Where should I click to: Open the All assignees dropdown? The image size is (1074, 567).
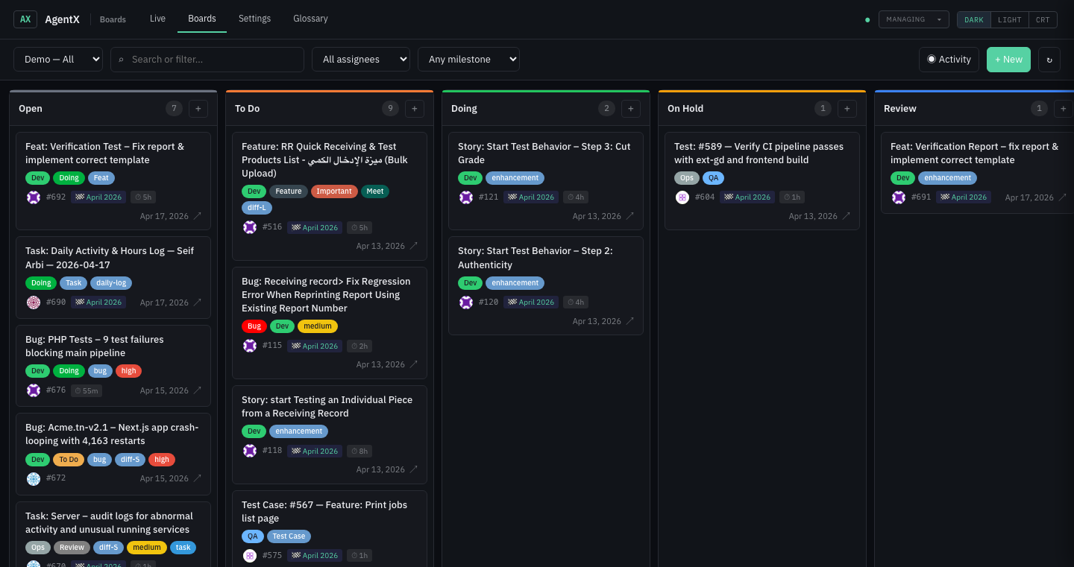pos(361,60)
